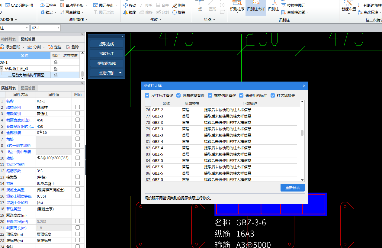
Task: Click the 提取标注 button
Action: [107, 53]
